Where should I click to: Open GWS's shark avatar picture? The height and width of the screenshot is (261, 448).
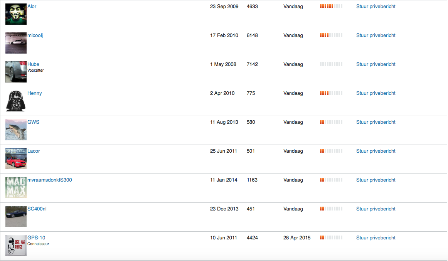[16, 130]
